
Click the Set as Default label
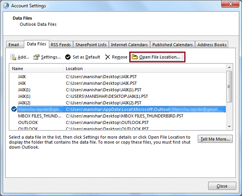click(86, 57)
